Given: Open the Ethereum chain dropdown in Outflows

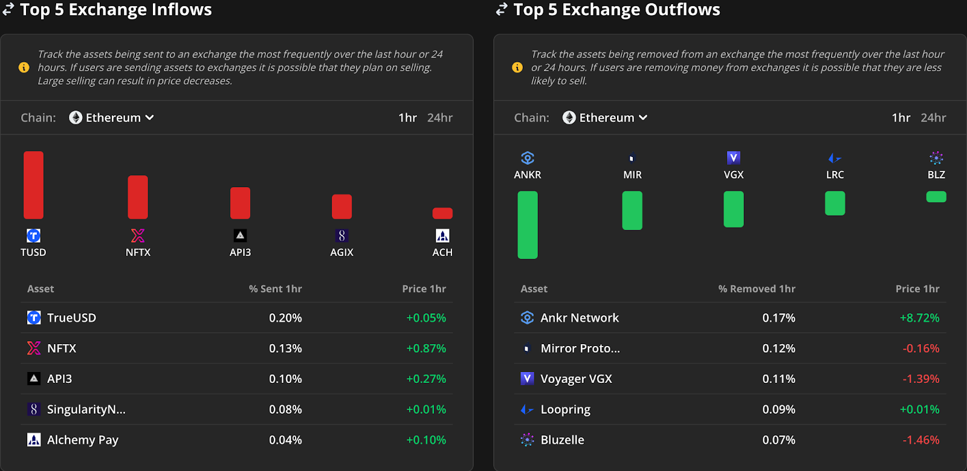Looking at the screenshot, I should pyautogui.click(x=605, y=118).
